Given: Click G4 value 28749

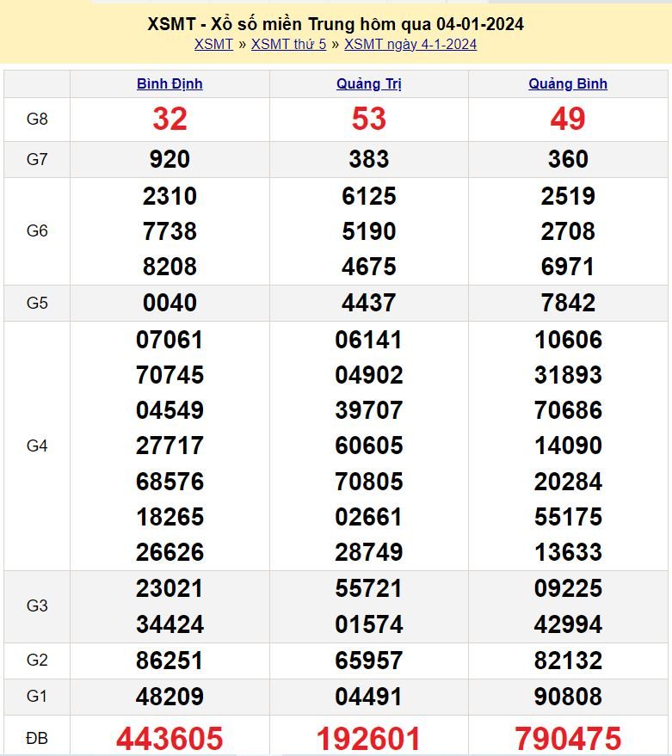Looking at the screenshot, I should 369,552.
